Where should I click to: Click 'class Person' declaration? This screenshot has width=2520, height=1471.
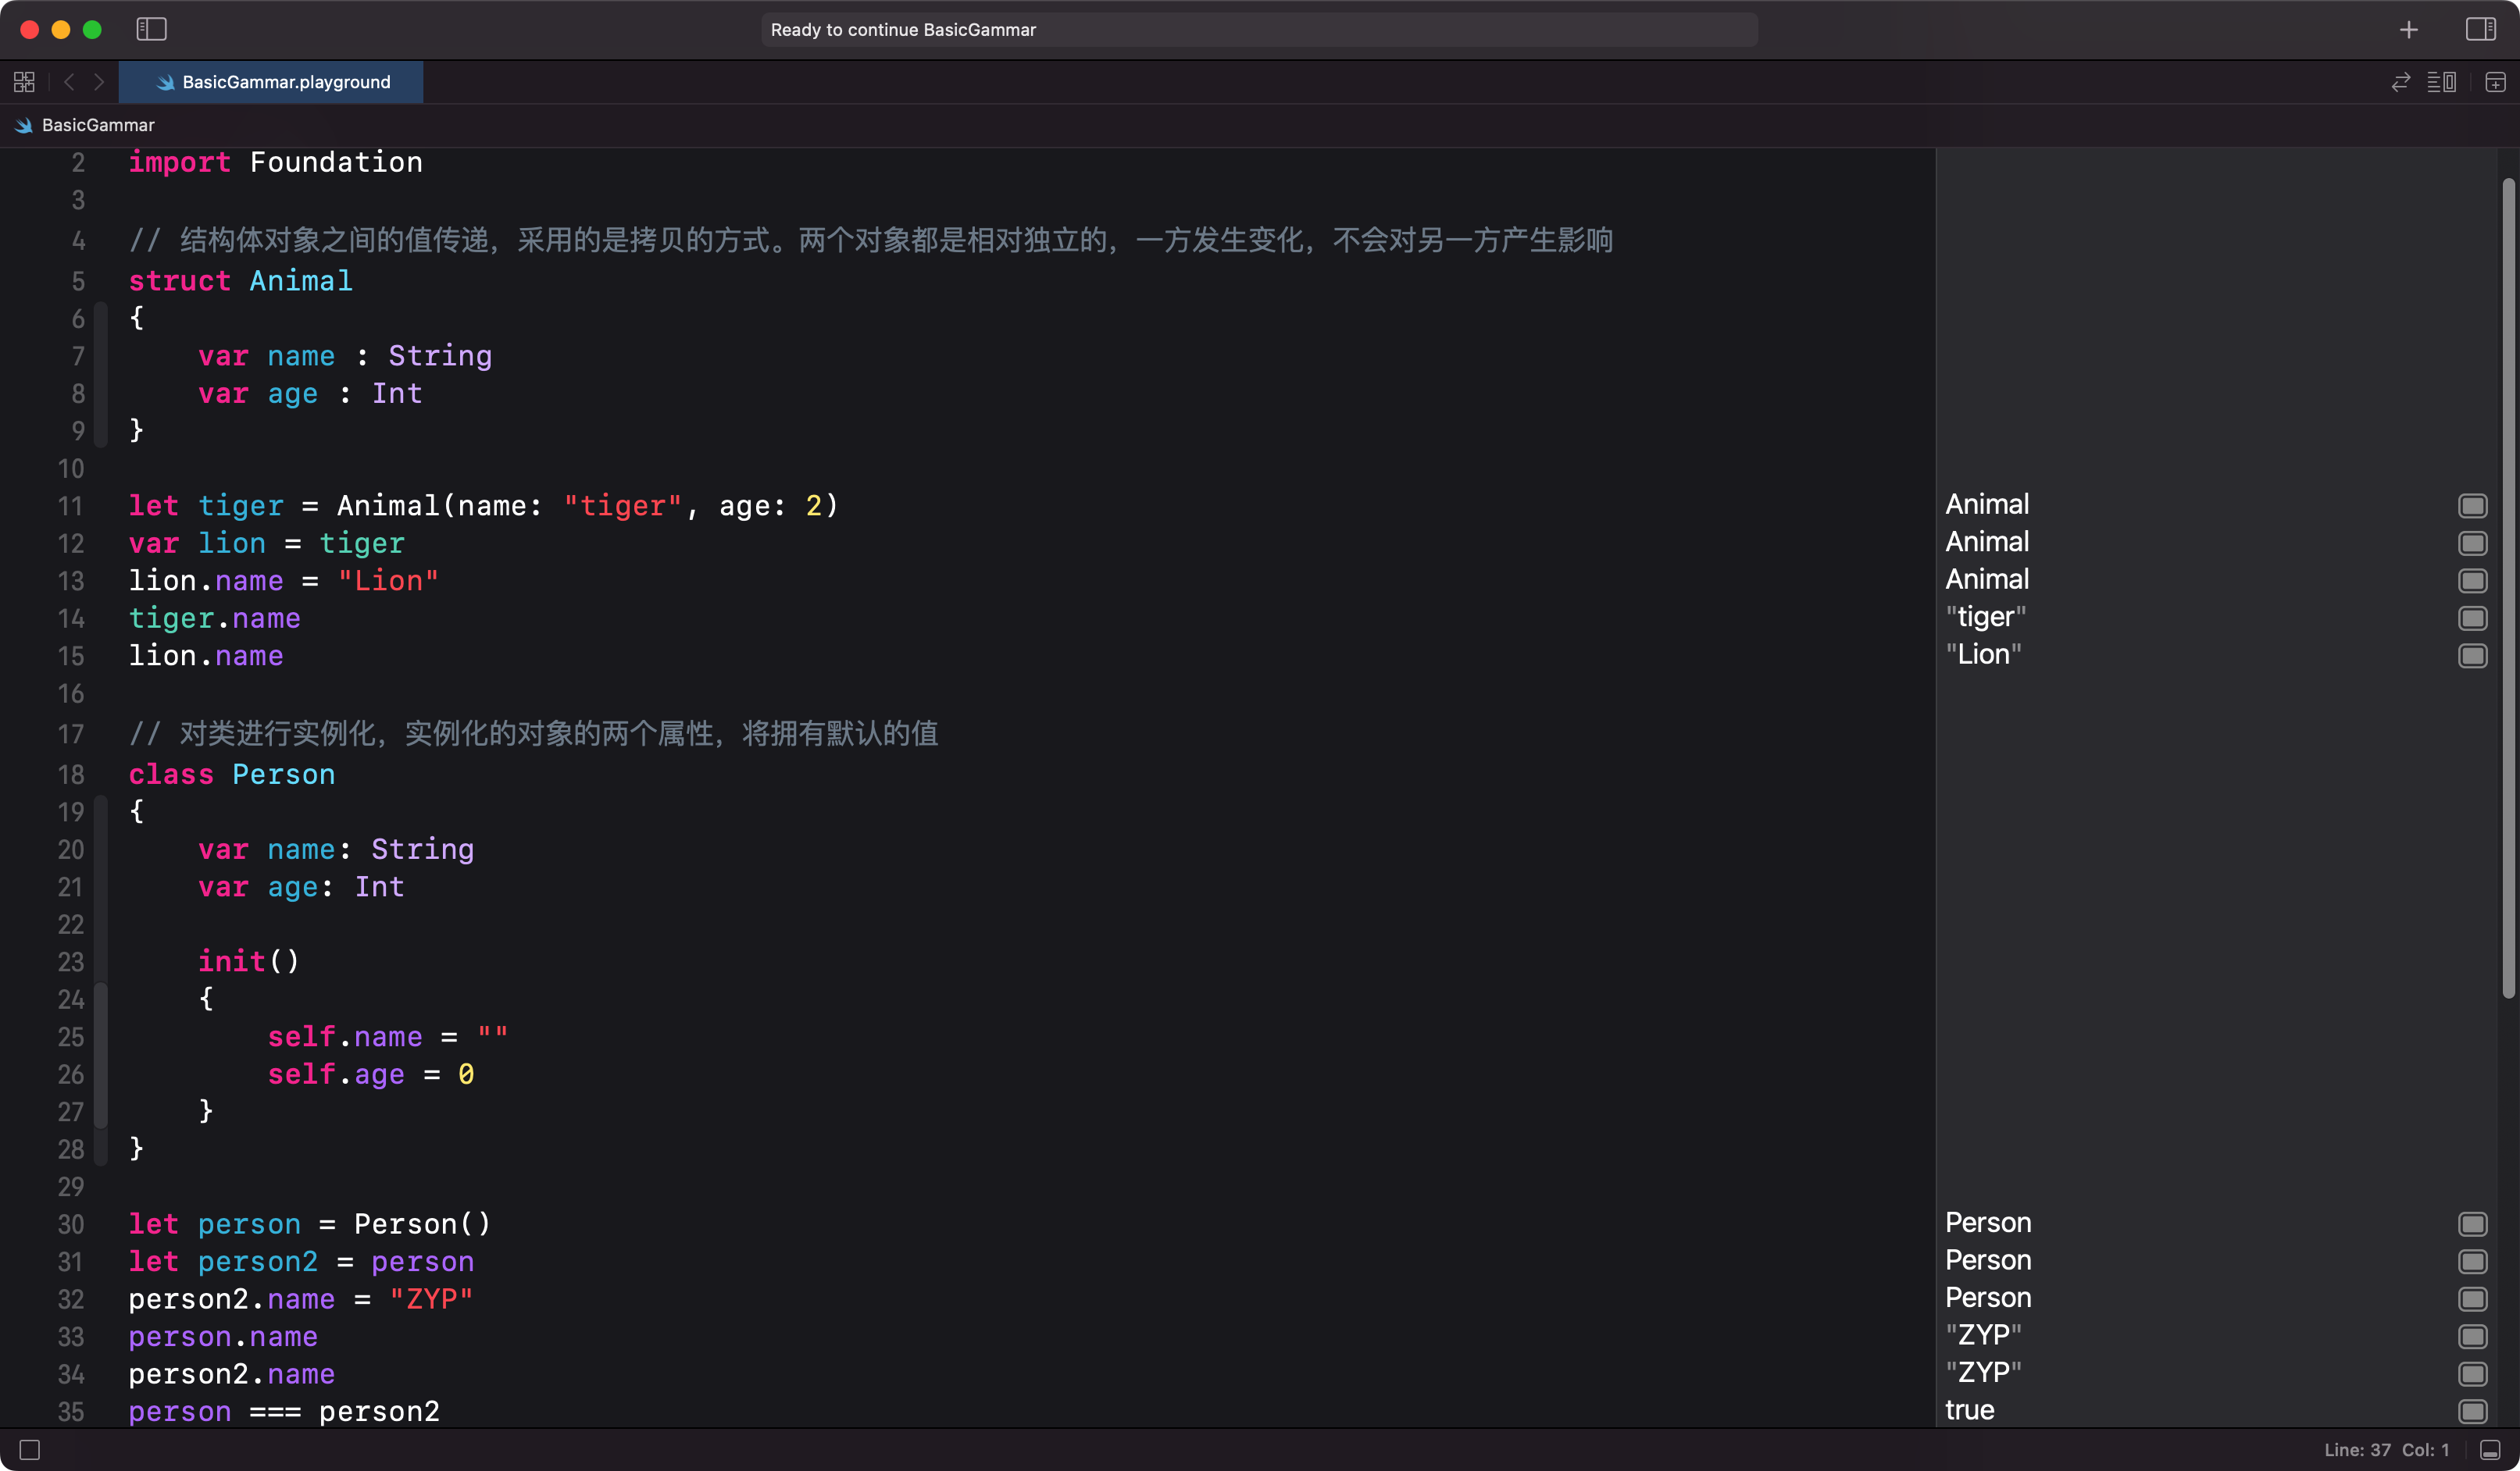pyautogui.click(x=232, y=775)
